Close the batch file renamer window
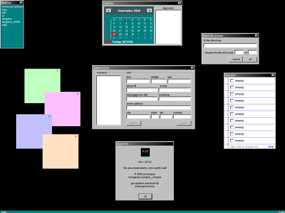This screenshot has height=213, width=285. pos(256,36)
